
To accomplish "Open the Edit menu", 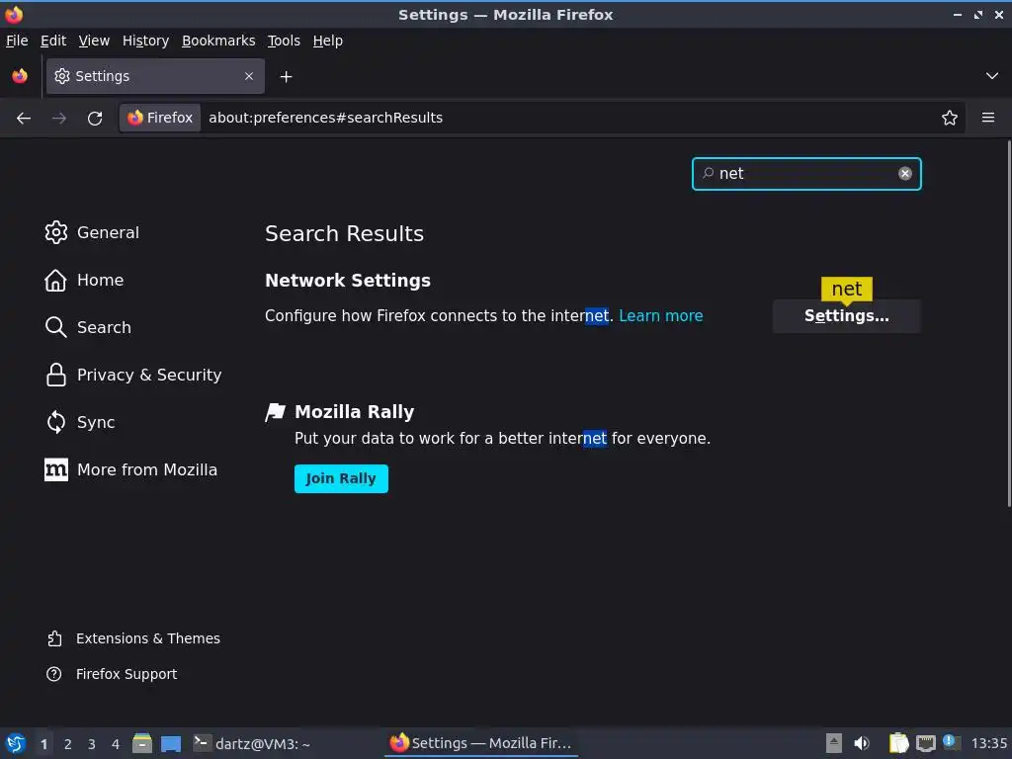I will tap(53, 41).
